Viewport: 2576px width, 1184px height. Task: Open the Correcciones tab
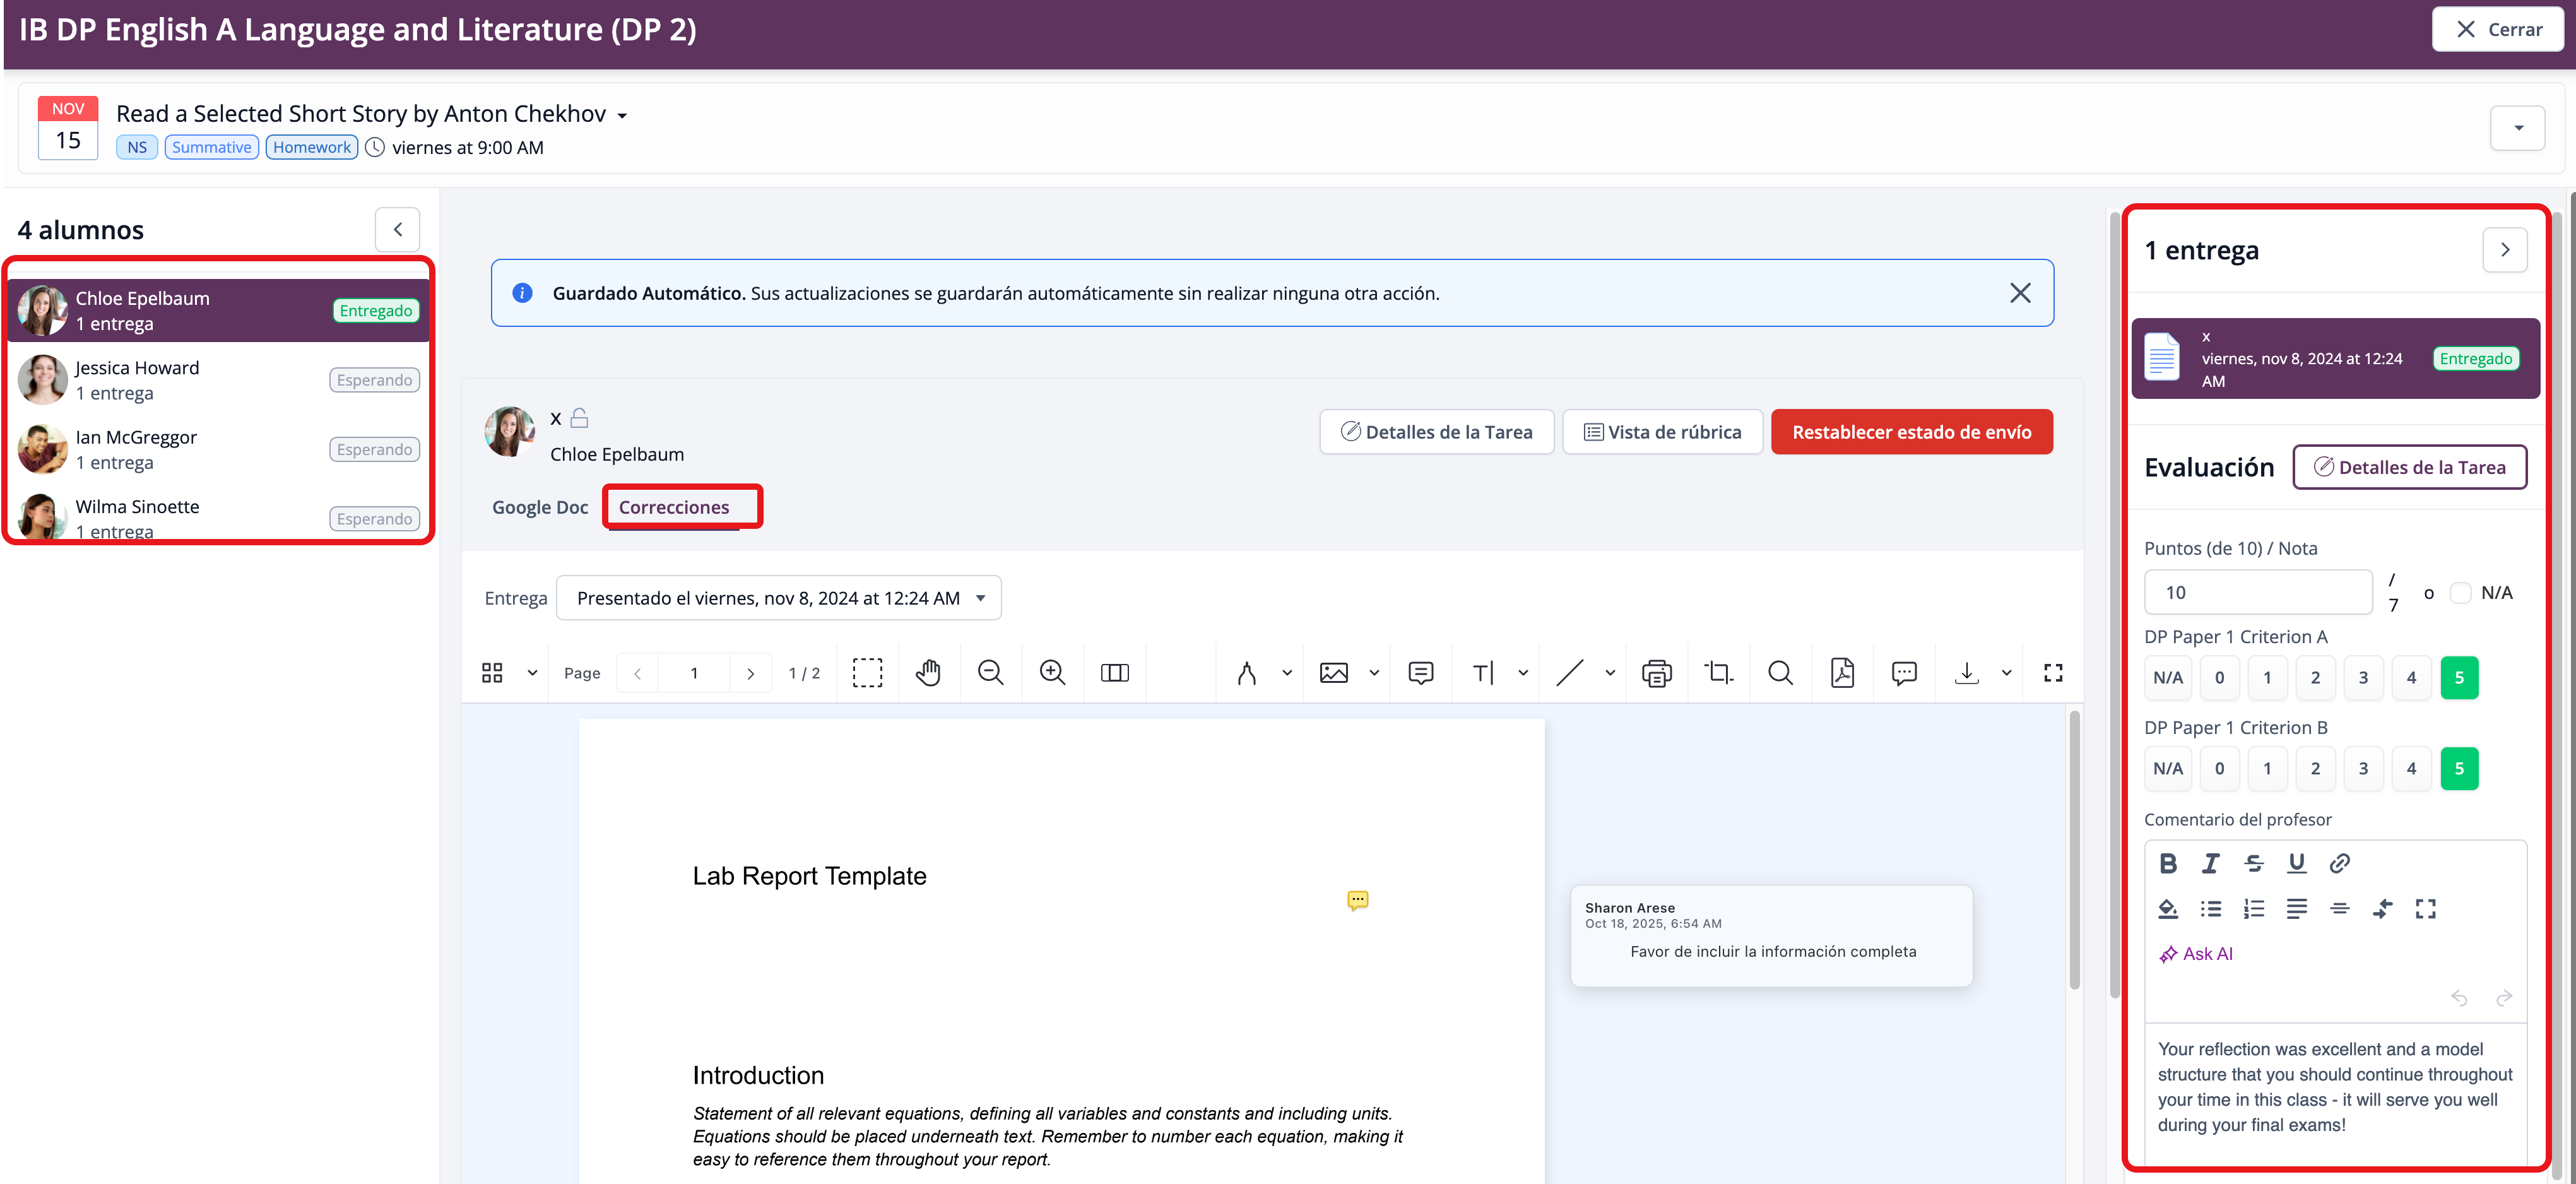coord(674,507)
